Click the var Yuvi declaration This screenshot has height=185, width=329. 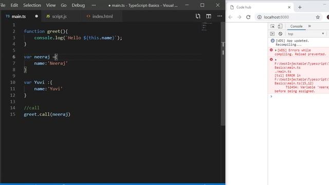tap(38, 82)
